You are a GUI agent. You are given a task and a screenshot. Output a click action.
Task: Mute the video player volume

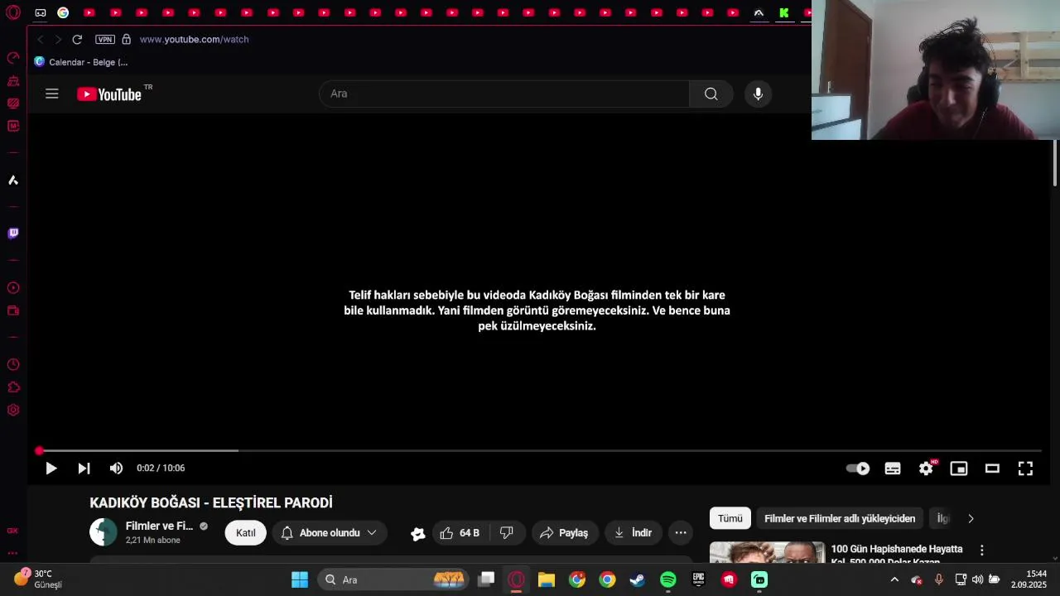click(116, 469)
